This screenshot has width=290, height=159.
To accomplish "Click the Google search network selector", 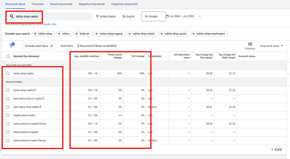I will (153, 16).
